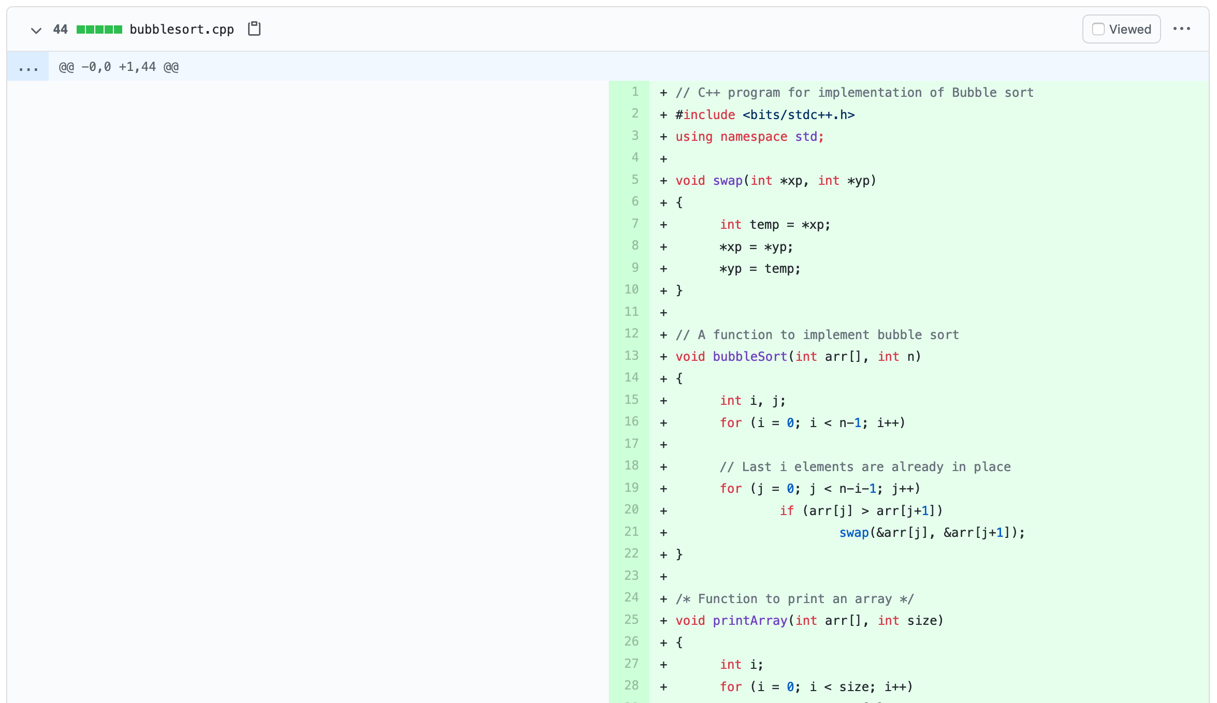Click the 'using namespace std;' line

pyautogui.click(x=749, y=137)
